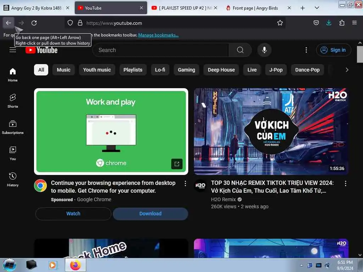363x272 pixels.
Task: Open the media player taskbar icon
Action: coord(52,265)
